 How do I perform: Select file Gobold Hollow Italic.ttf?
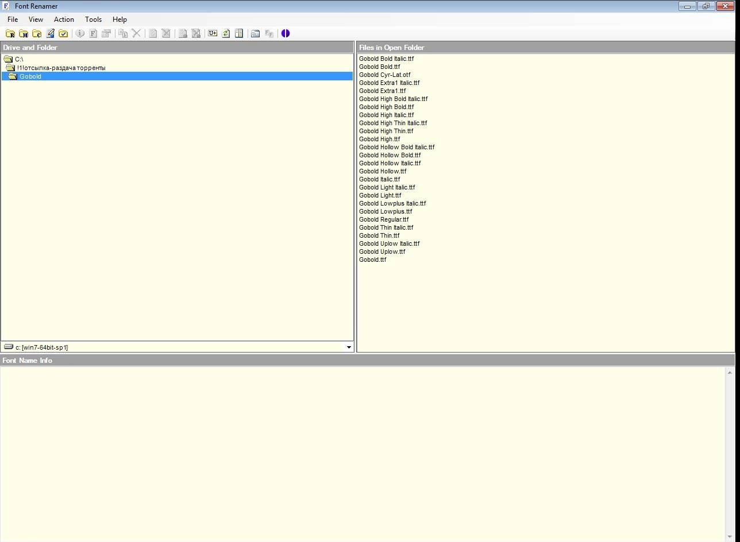tap(390, 163)
